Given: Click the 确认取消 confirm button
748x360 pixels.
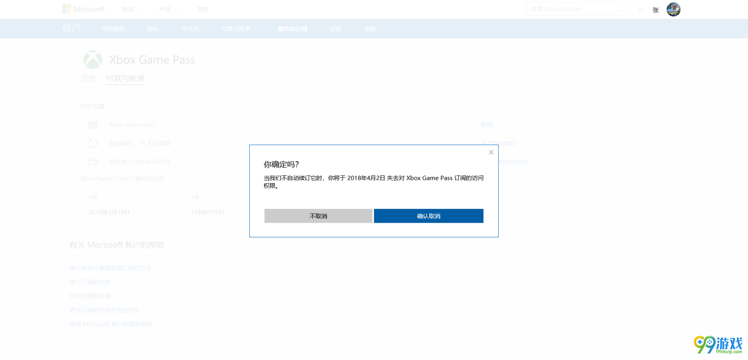Looking at the screenshot, I should [x=429, y=216].
